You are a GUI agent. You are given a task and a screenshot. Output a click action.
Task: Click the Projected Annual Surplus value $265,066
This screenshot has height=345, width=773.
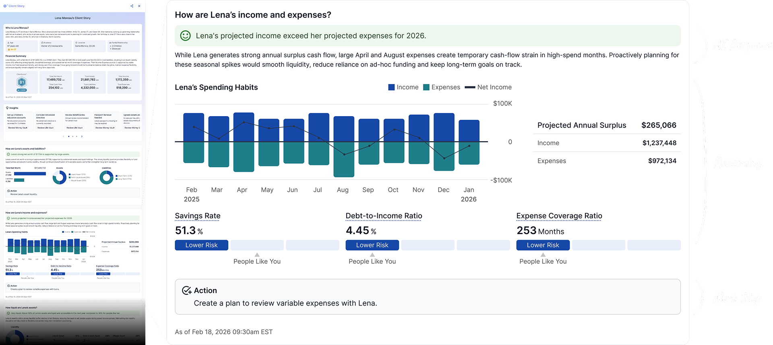(659, 125)
